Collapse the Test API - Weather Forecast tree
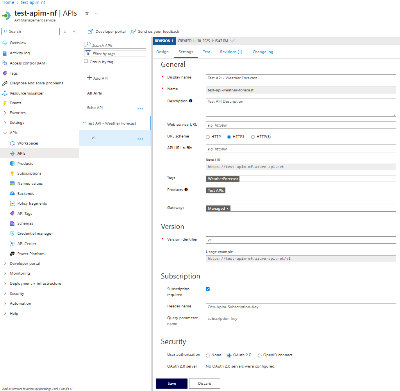Viewport: 400px width, 391px height. [x=84, y=123]
